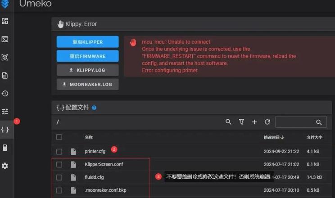335x198 pixels.
Task: Click the KlipperScreen.conf file icon
Action: coord(73,164)
